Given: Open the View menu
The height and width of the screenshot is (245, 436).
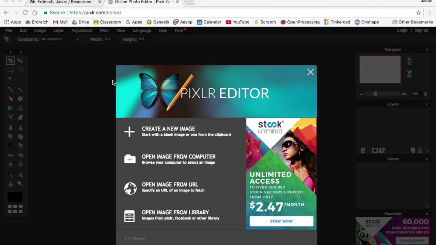Looking at the screenshot, I should pos(121,30).
